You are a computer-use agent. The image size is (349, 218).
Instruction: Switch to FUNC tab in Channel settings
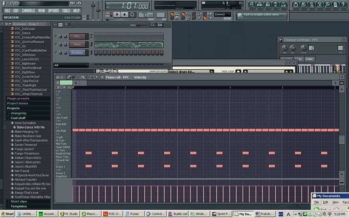(309, 59)
